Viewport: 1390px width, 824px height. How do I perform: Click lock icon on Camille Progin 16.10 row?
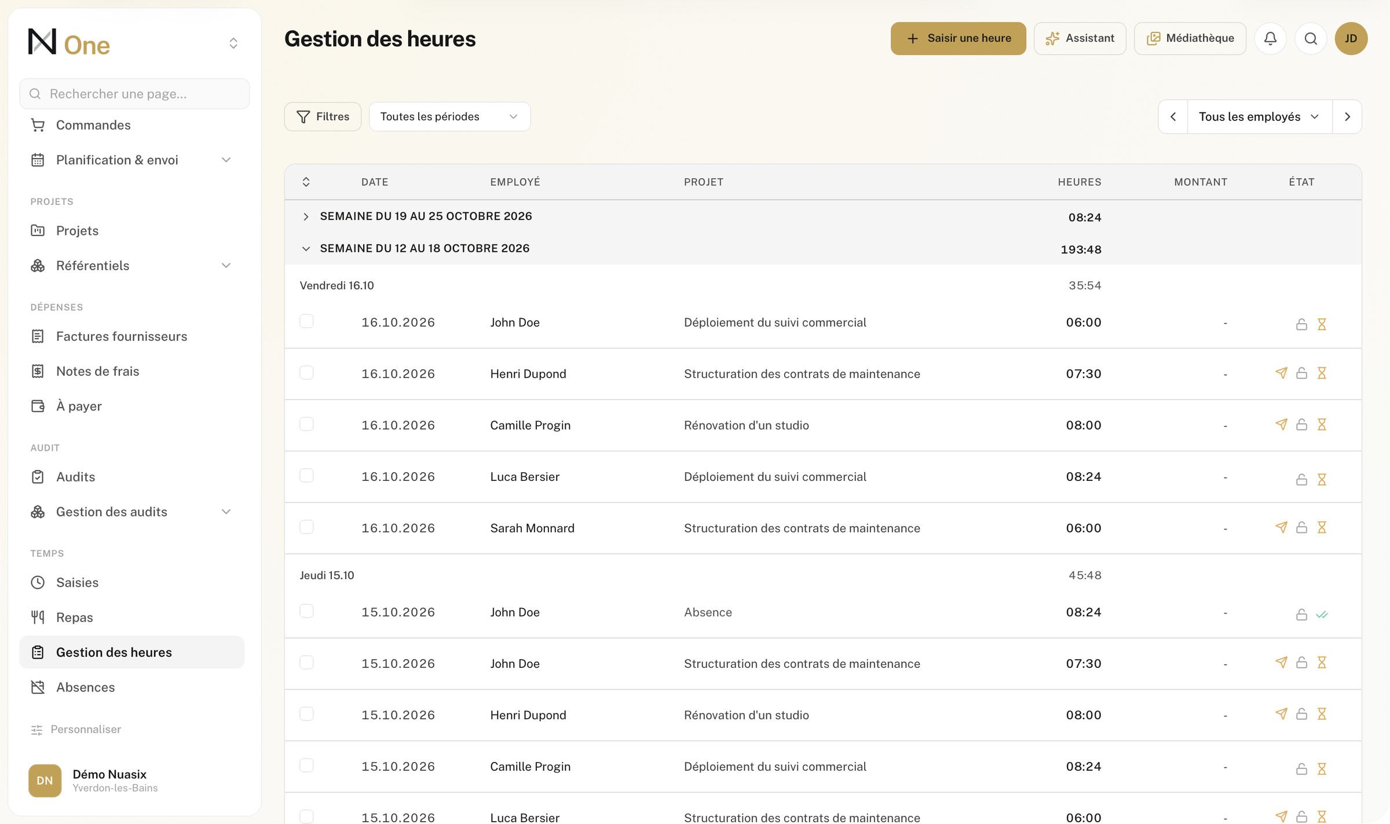click(x=1301, y=424)
